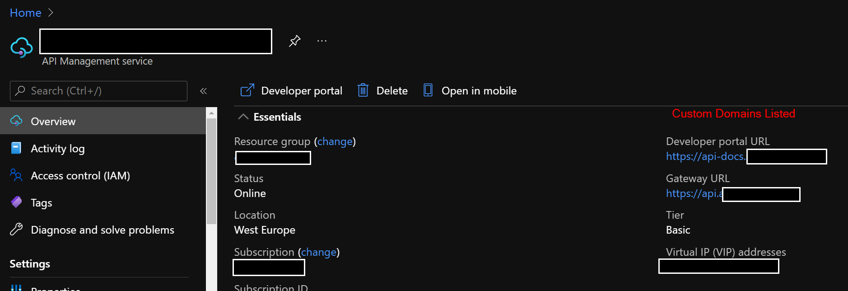The width and height of the screenshot is (848, 291).
Task: Switch to the Overview page
Action: pyautogui.click(x=53, y=121)
